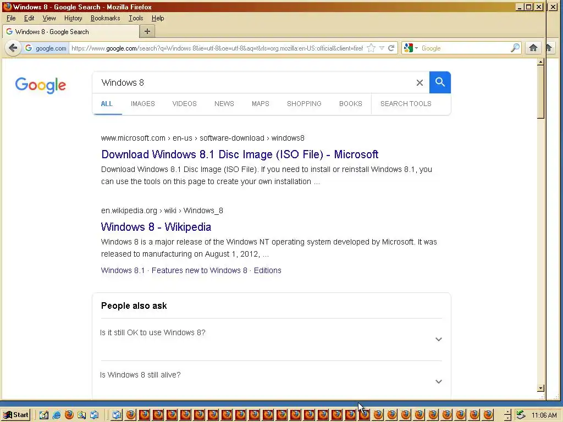
Task: Reload the page with the refresh icon
Action: [x=391, y=48]
